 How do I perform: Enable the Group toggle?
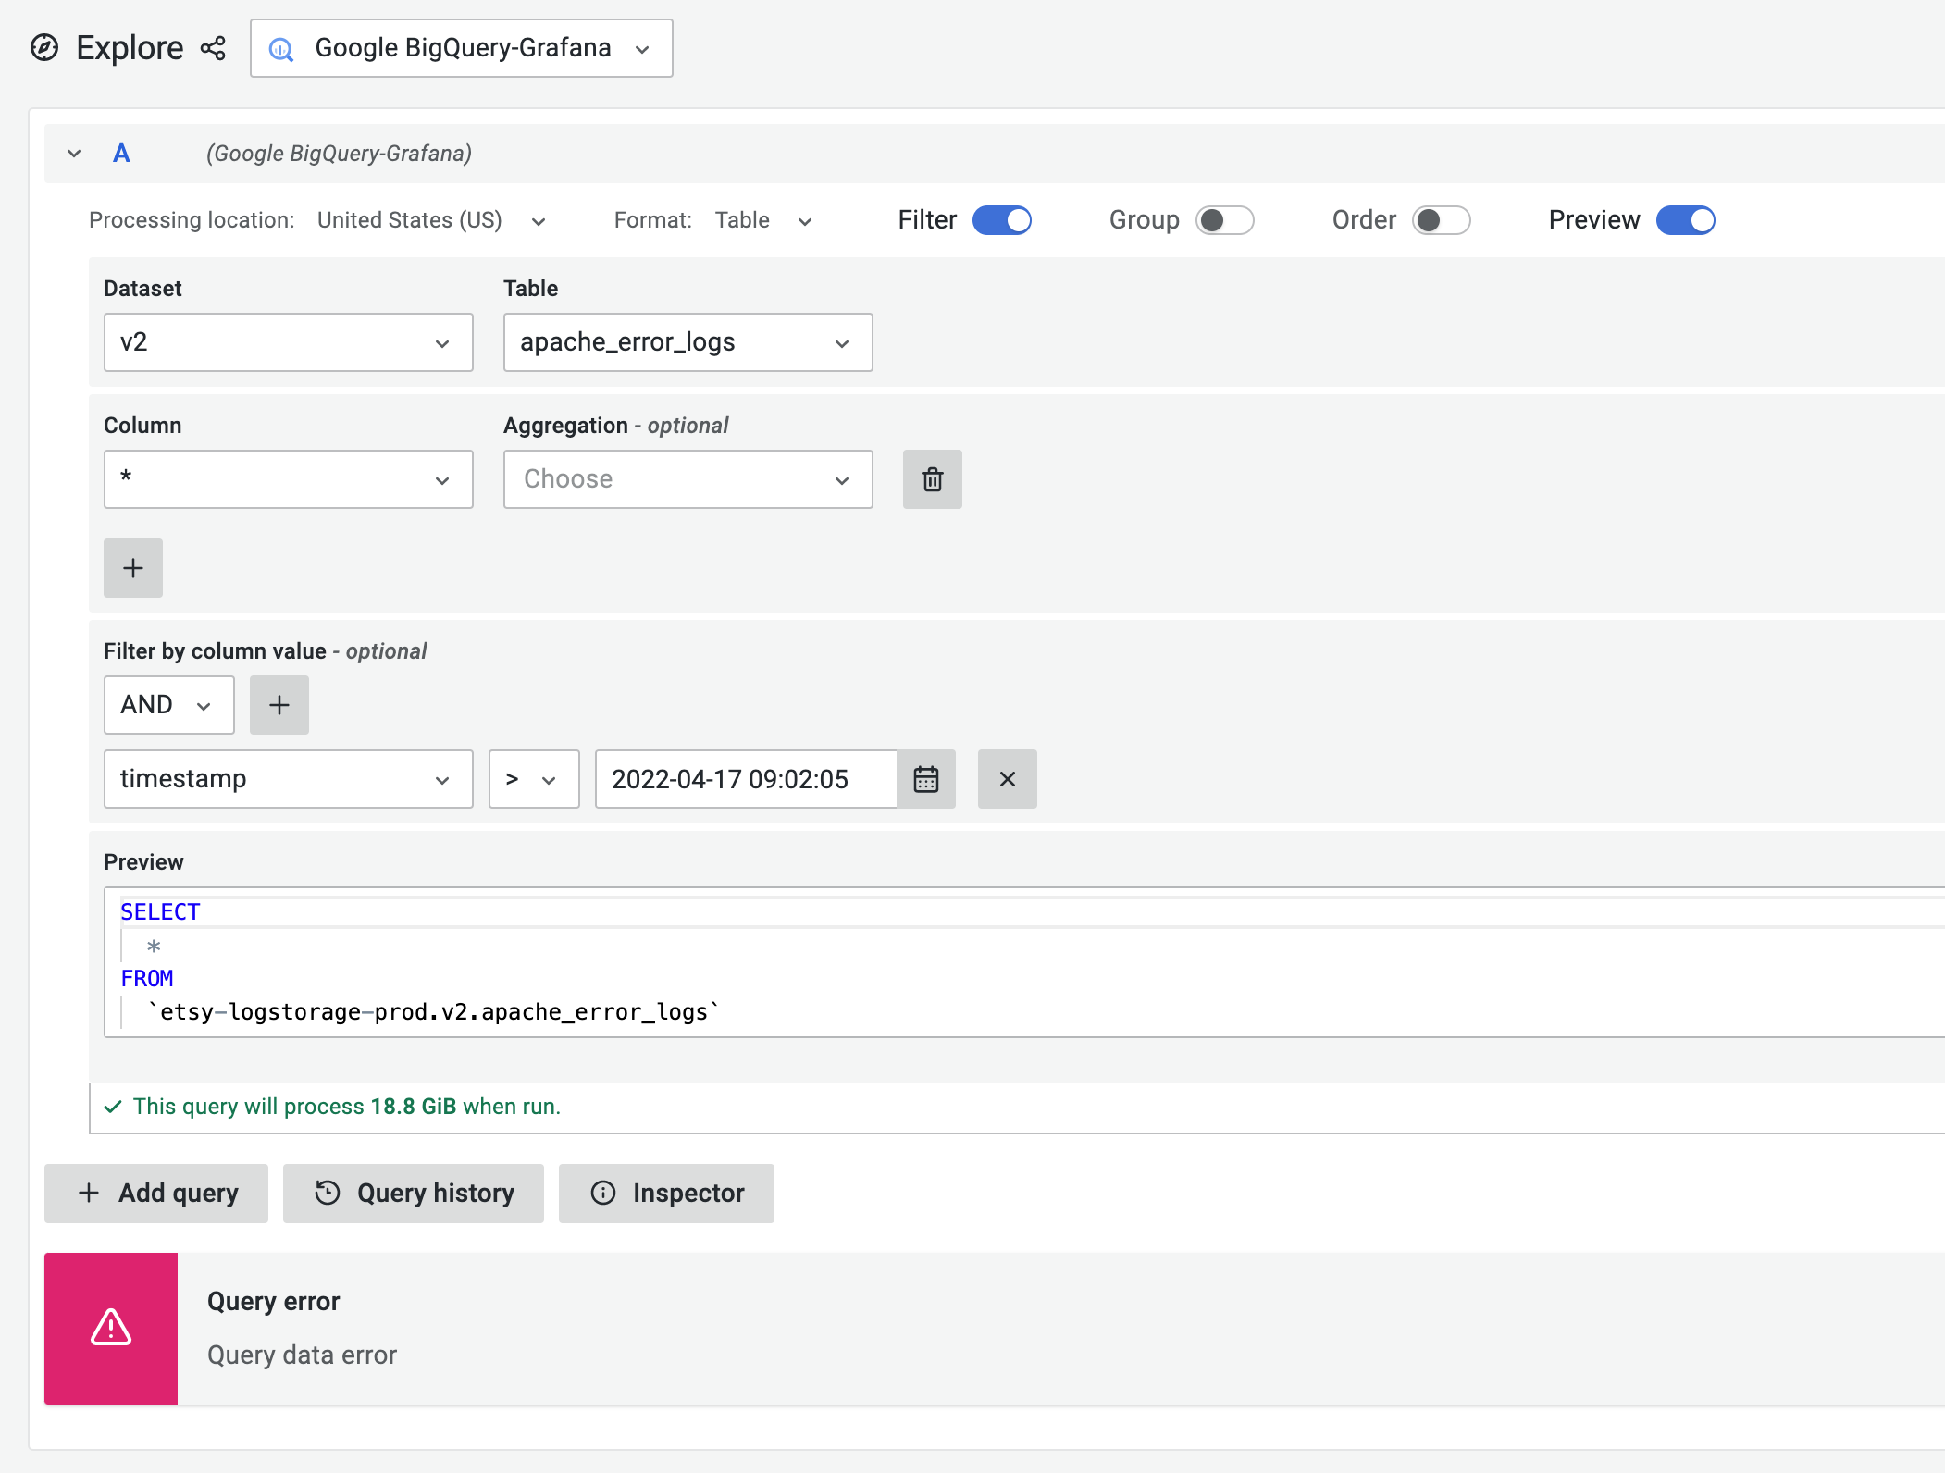[x=1225, y=220]
